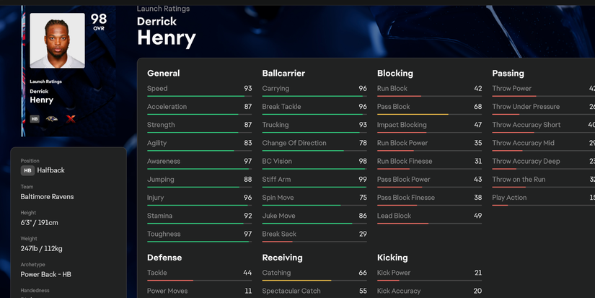Click Derrick Henry's headshot photo
Viewport: 595px width, 298px height.
click(57, 40)
